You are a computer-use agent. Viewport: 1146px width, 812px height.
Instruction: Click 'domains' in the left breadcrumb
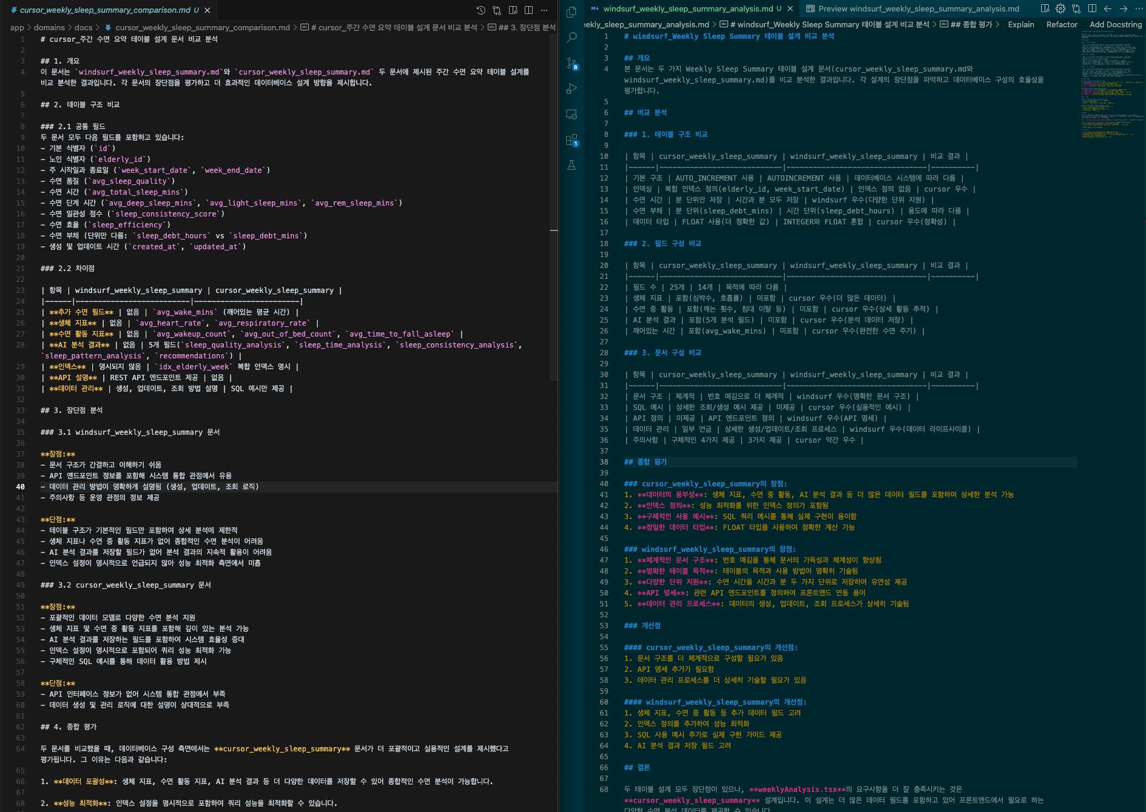(x=49, y=27)
